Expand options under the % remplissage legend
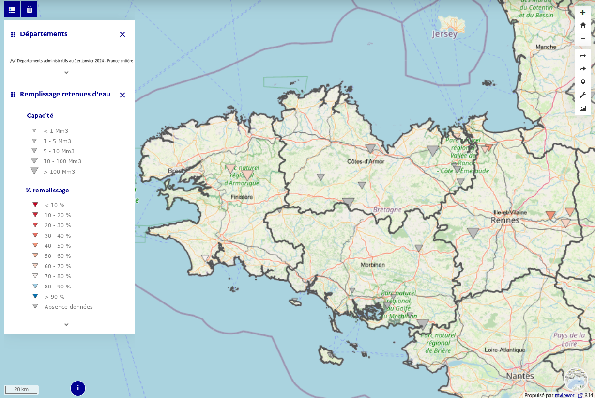 67,325
